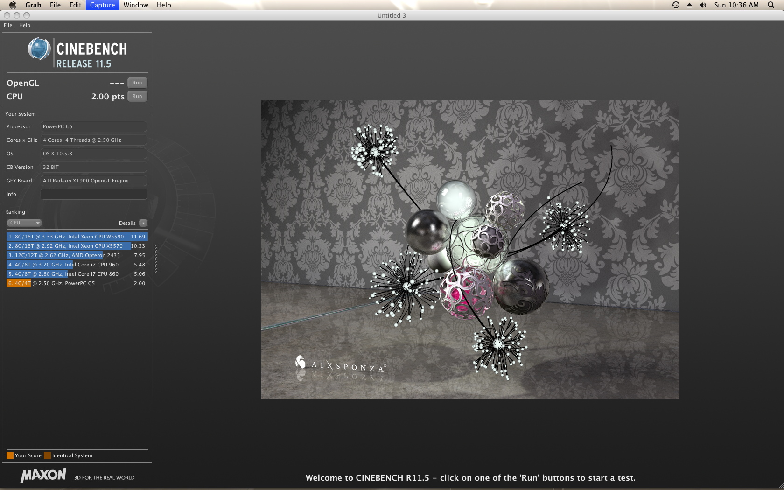
Task: Minimize the Untitled 3 window
Action: pos(17,15)
